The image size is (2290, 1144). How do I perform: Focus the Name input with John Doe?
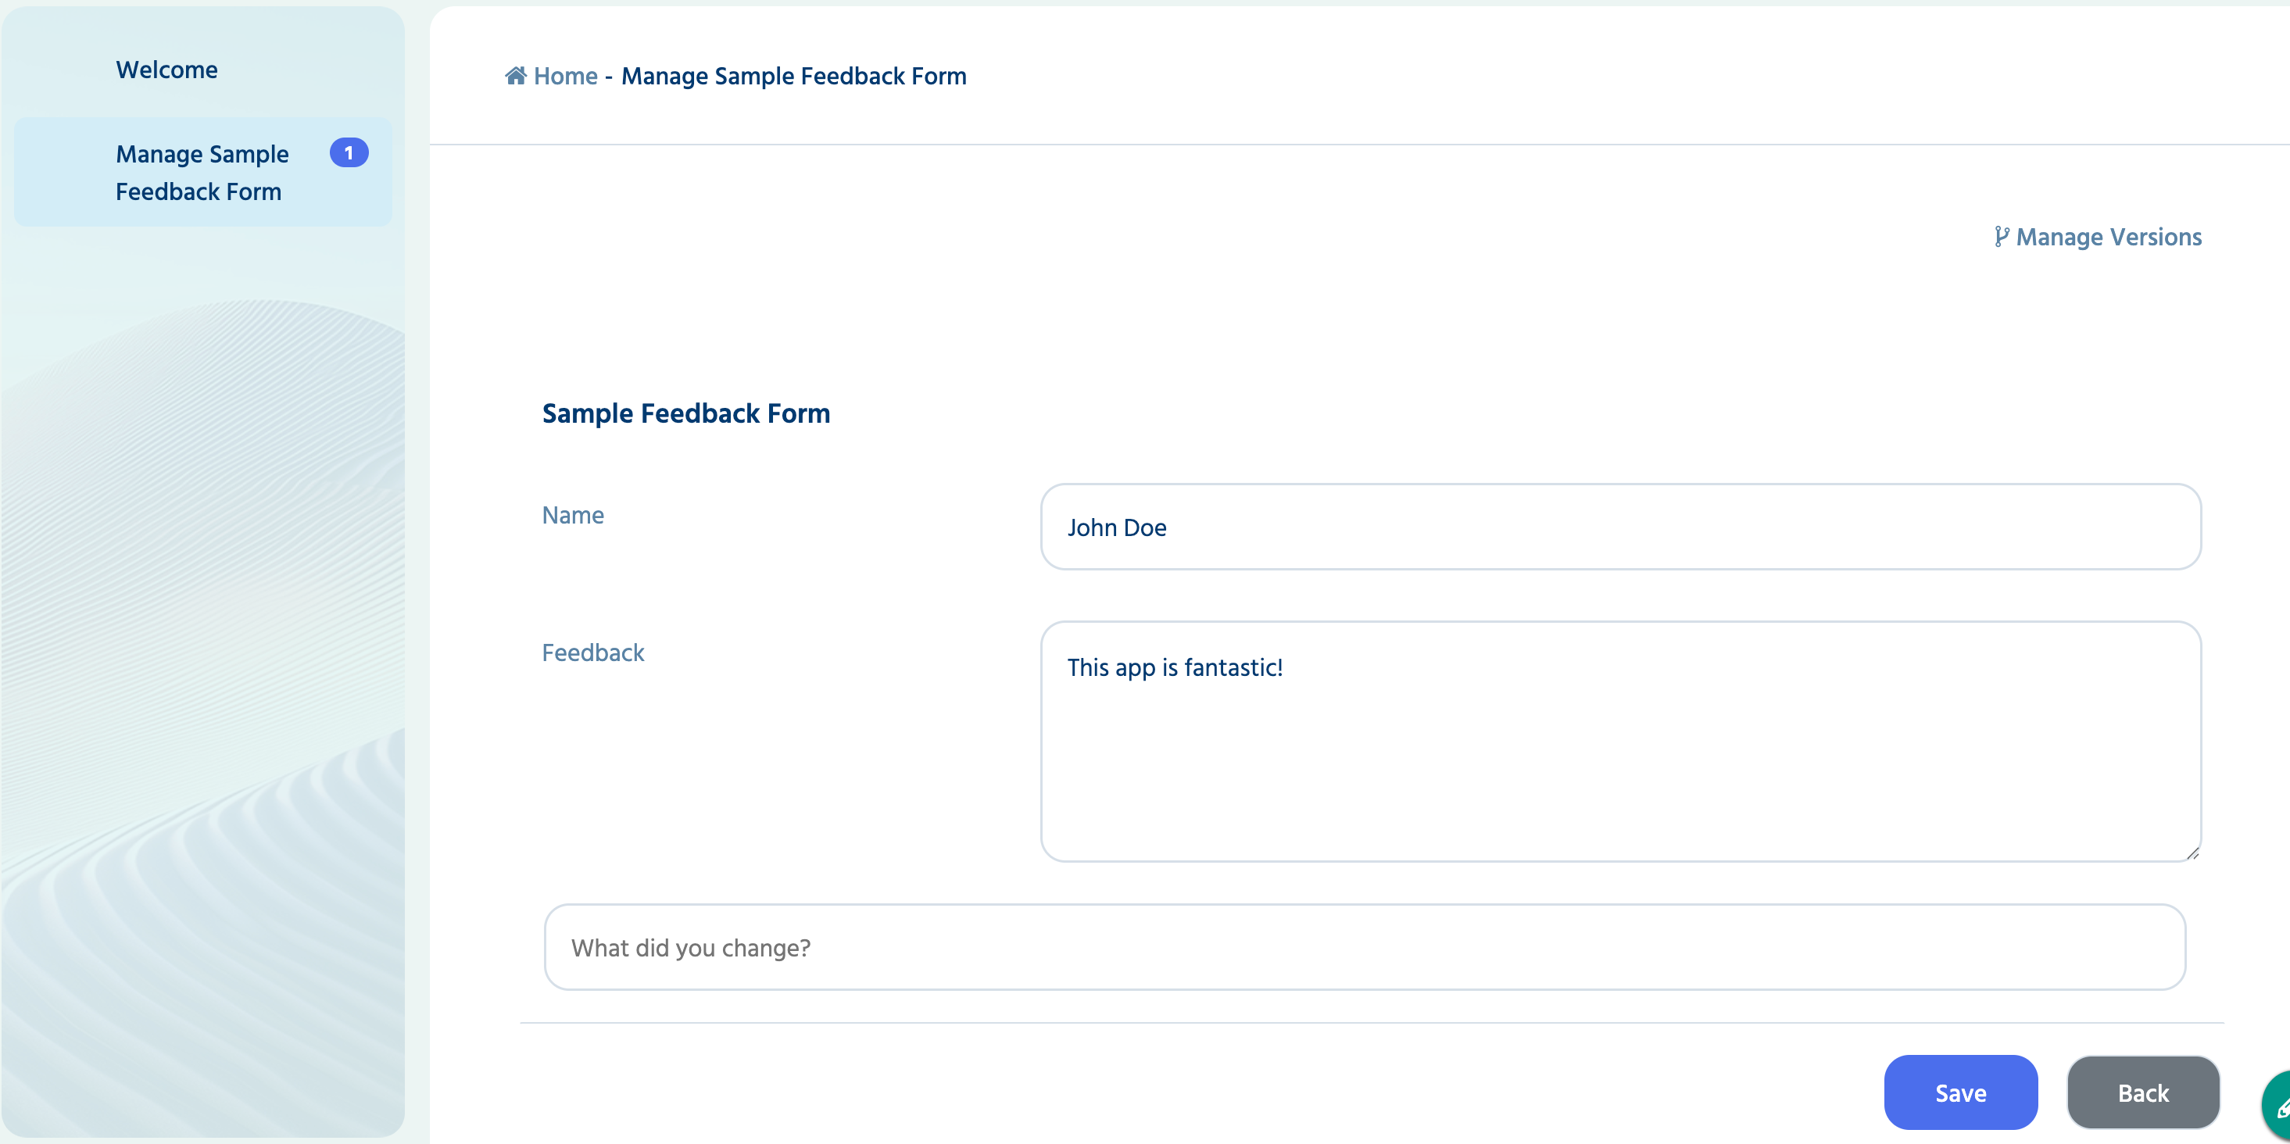[x=1621, y=527]
